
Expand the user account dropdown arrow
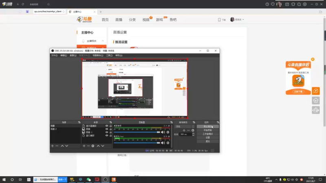point(243,20)
